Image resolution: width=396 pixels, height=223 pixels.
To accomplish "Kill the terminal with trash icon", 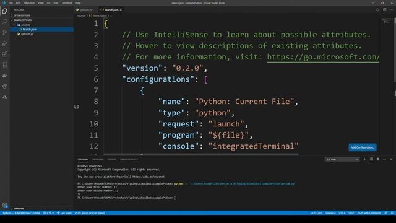I will [378, 159].
